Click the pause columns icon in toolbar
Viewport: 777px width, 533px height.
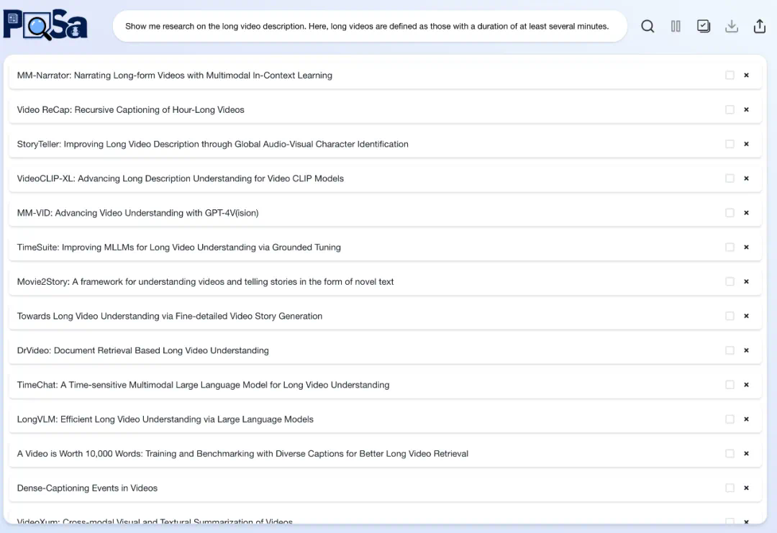tap(676, 27)
